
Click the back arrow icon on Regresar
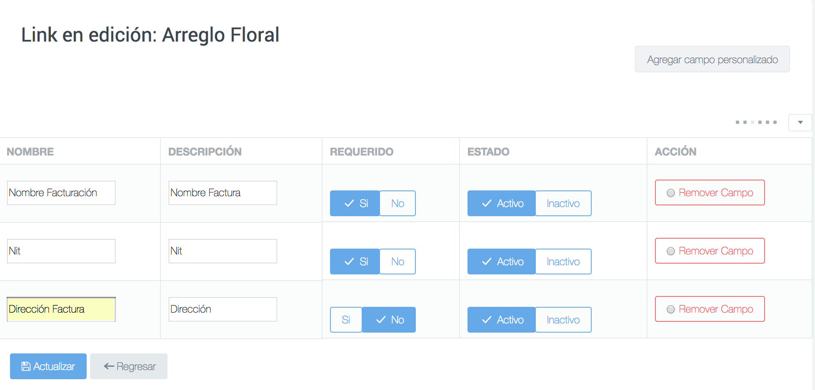click(x=109, y=366)
